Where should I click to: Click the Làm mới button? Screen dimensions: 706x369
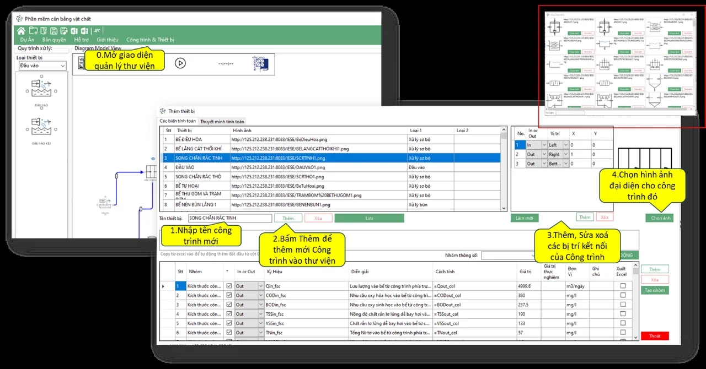[525, 218]
